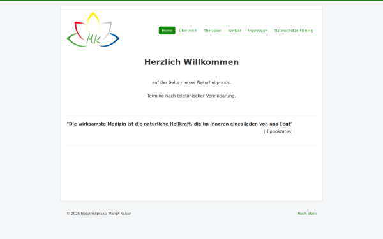Go to the Therapien page
This screenshot has width=383, height=239.
pos(213,31)
